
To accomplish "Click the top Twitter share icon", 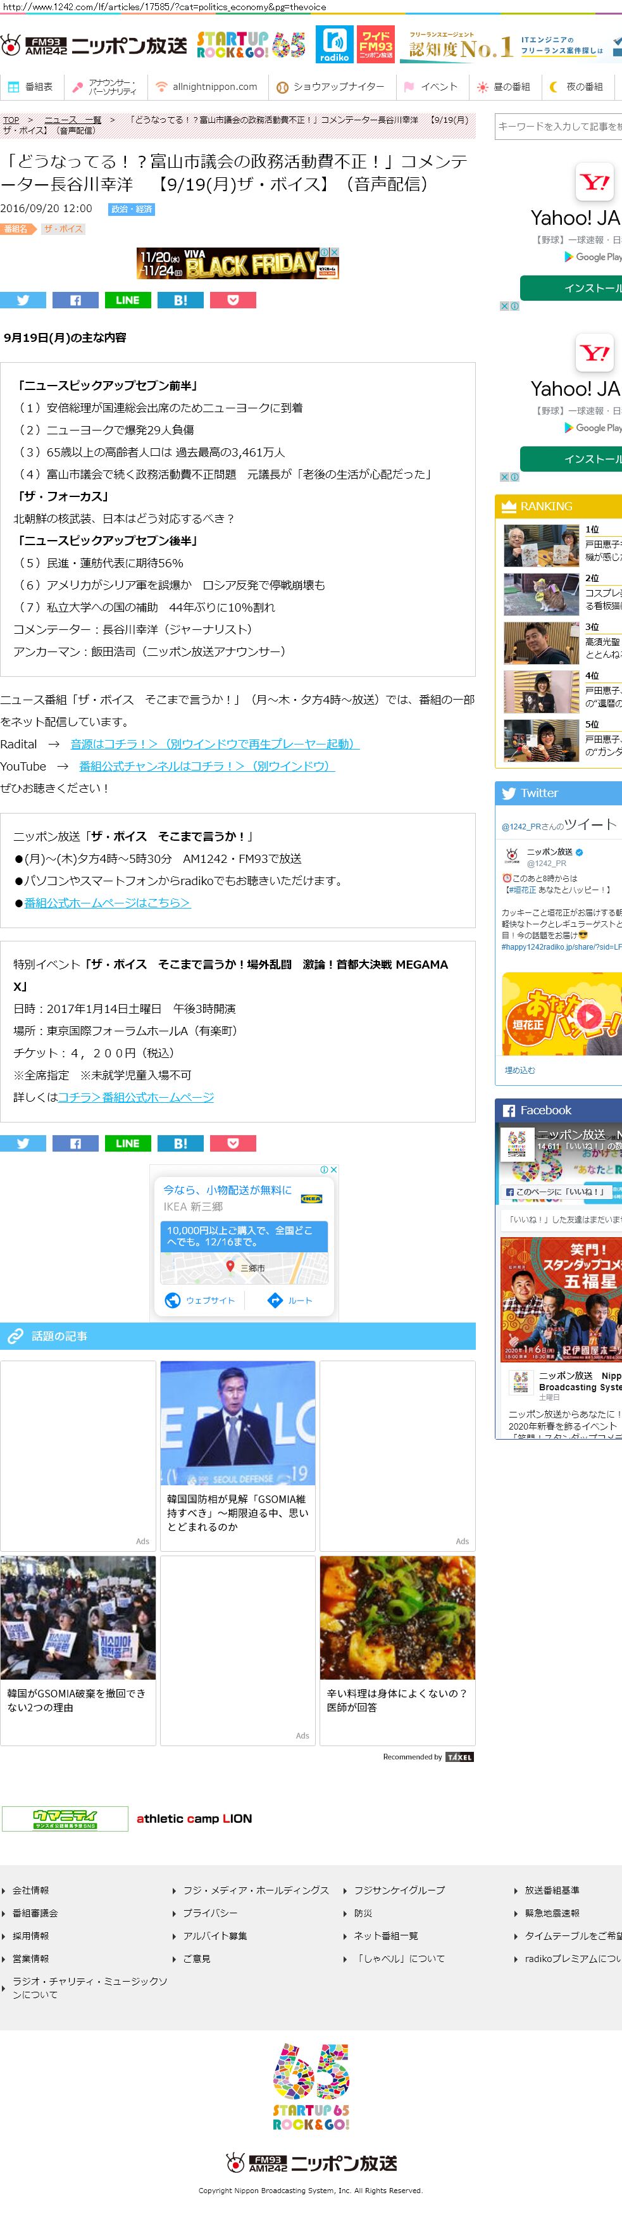I will (x=23, y=300).
